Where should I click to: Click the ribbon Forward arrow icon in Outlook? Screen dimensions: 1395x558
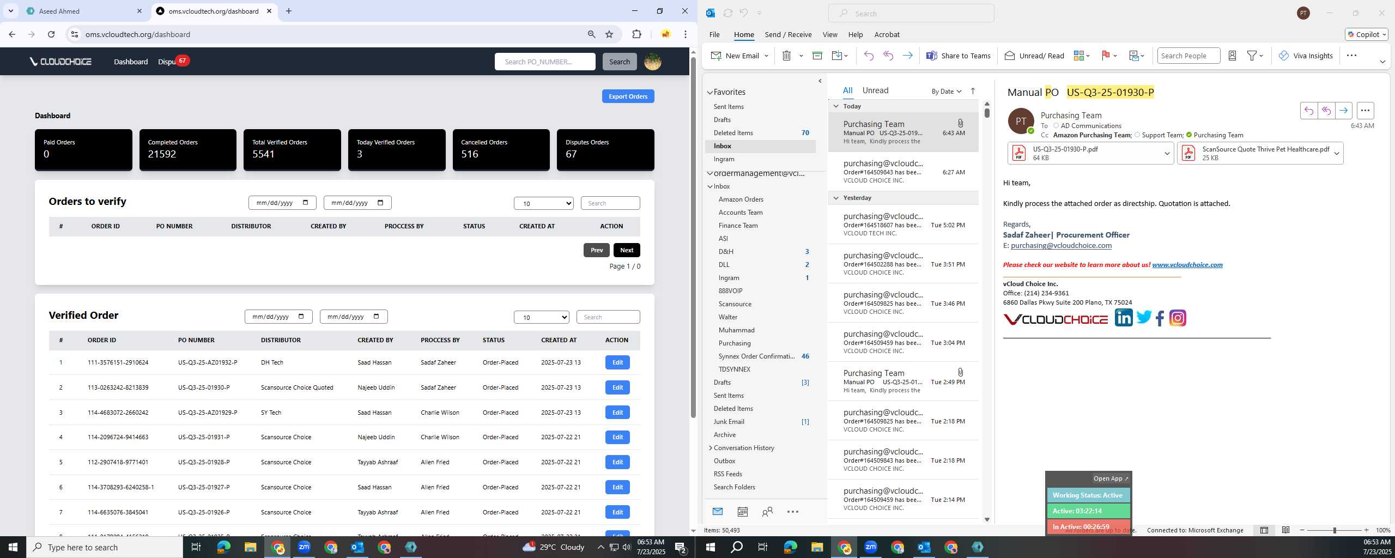(907, 56)
